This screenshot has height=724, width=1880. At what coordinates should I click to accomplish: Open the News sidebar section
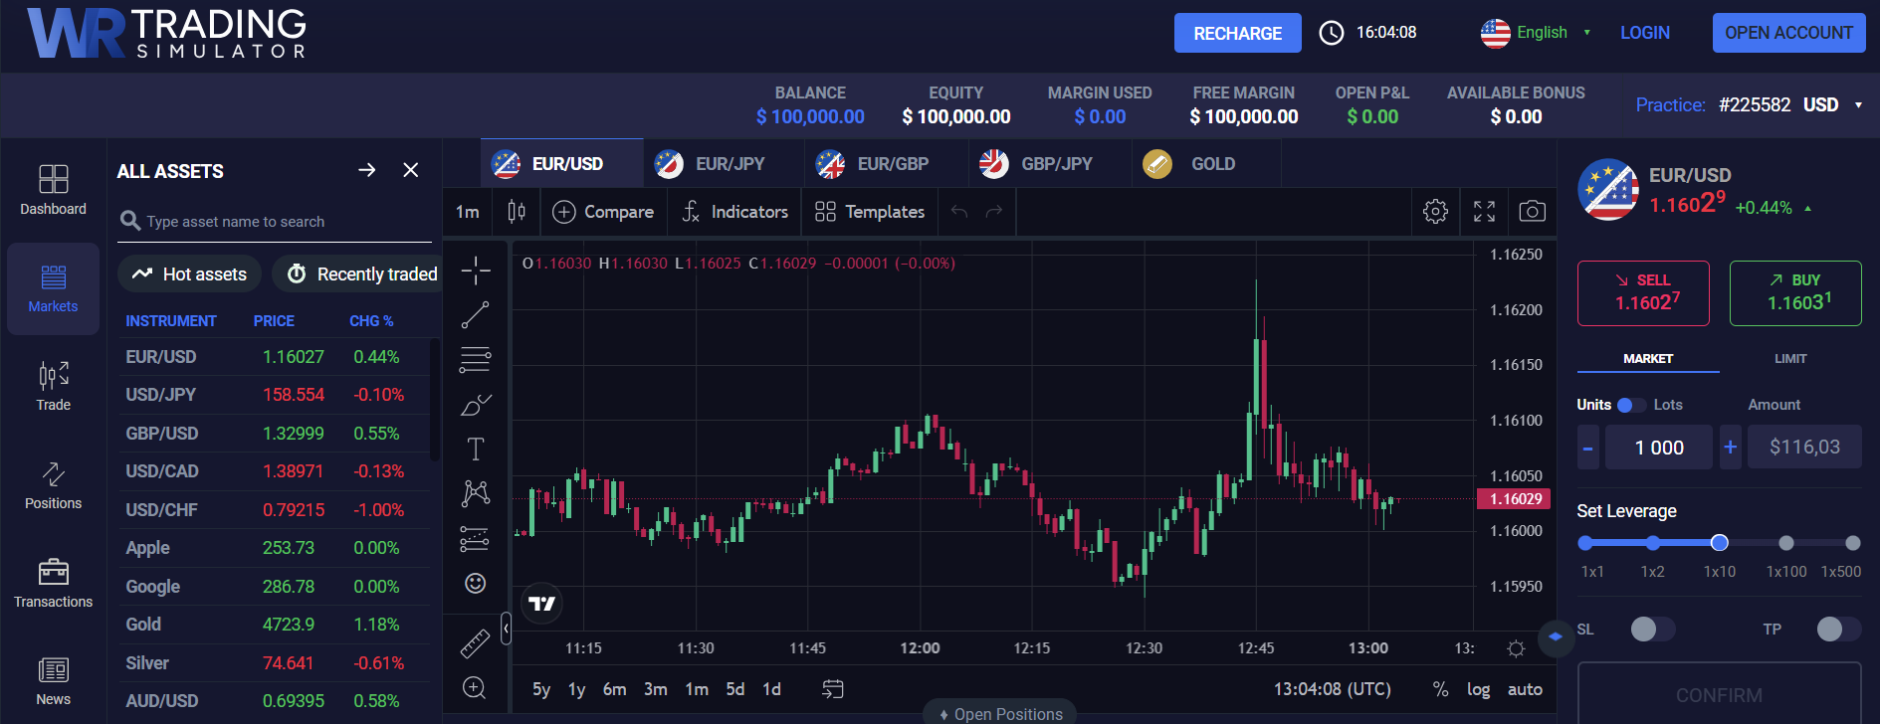tap(53, 681)
